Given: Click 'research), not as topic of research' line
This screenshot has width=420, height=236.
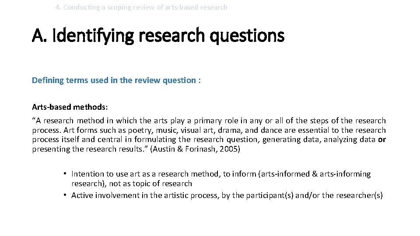Looking at the screenshot, I should coord(131,184).
